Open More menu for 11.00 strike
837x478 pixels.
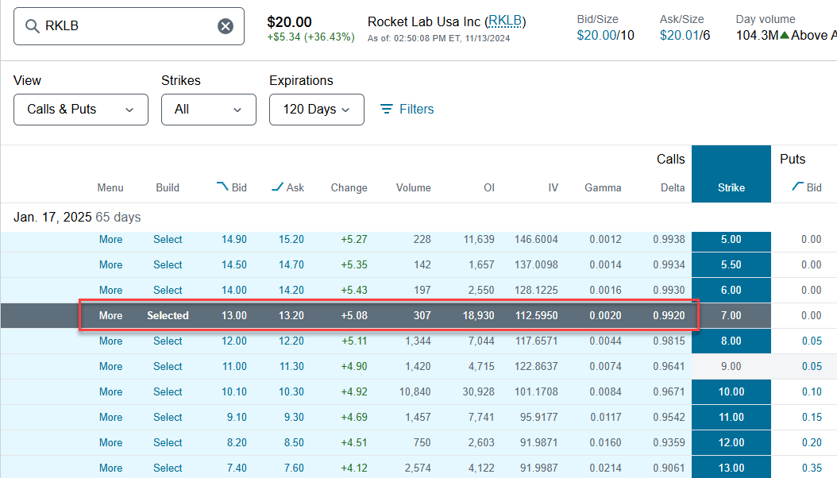[x=110, y=417]
